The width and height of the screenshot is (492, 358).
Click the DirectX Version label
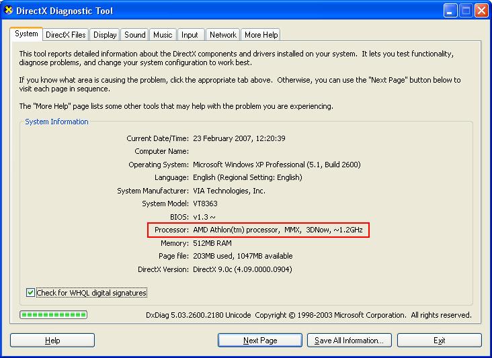coord(163,269)
